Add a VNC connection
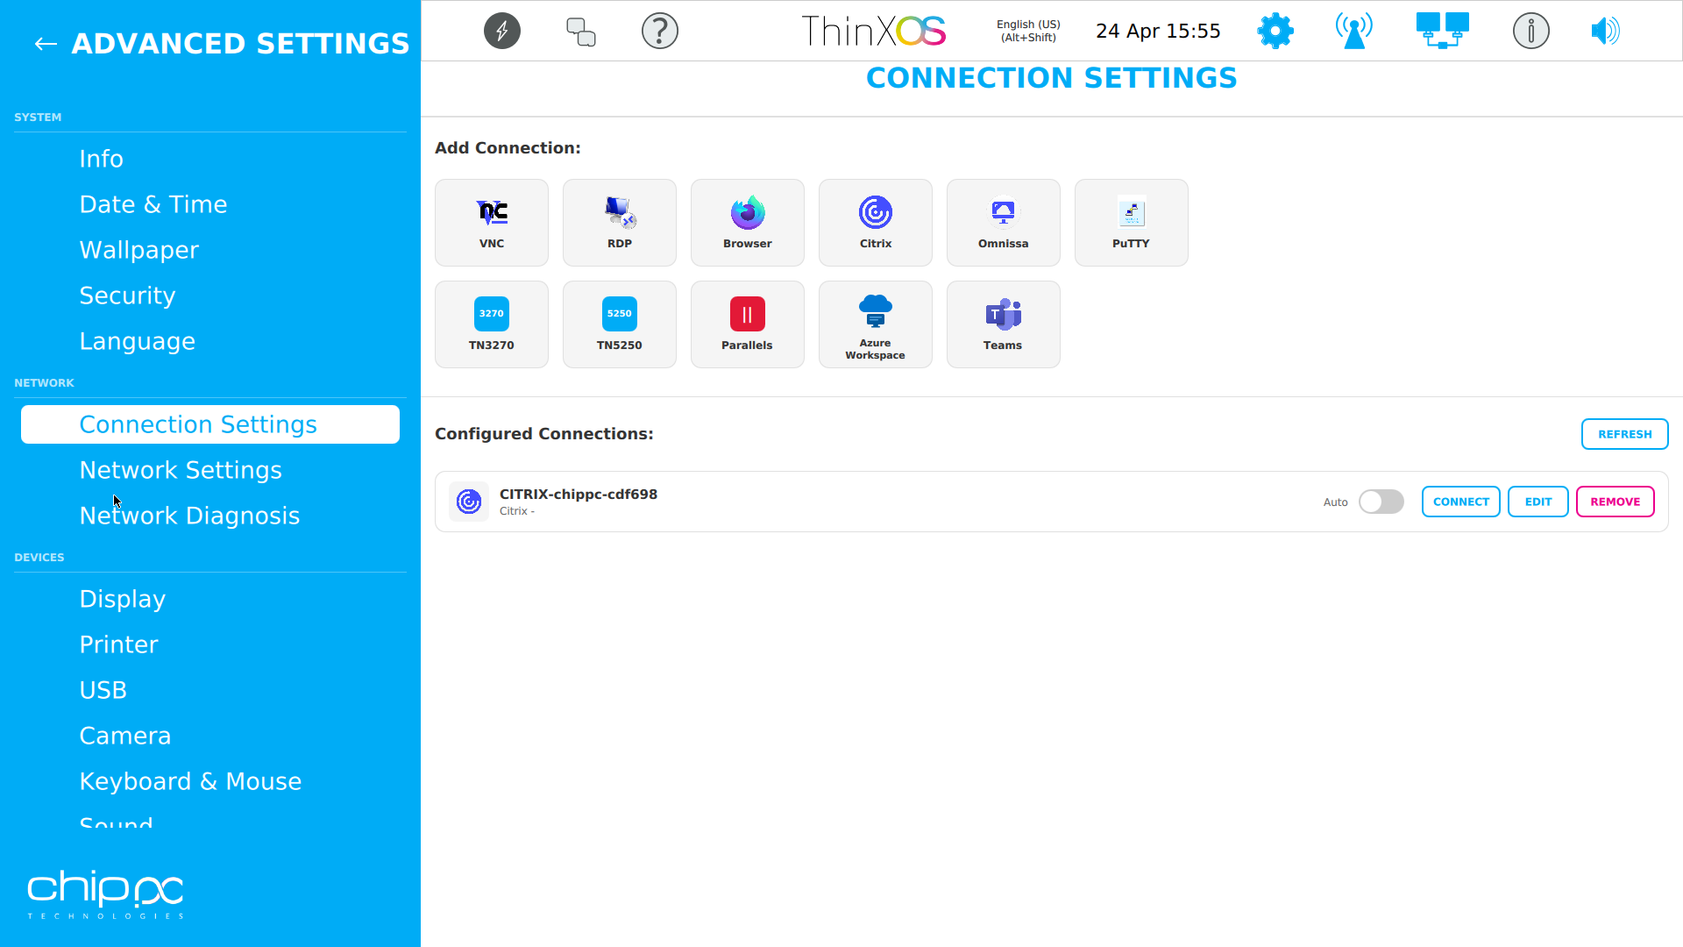The width and height of the screenshot is (1683, 947). click(x=491, y=222)
